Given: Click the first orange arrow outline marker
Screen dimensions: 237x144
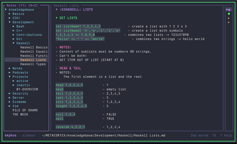Looking at the screenshot, I should click(x=229, y=18).
